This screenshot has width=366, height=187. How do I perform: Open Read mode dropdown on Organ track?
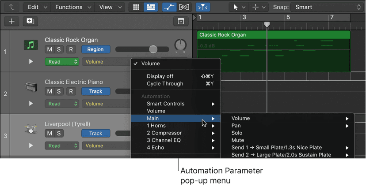(x=62, y=62)
